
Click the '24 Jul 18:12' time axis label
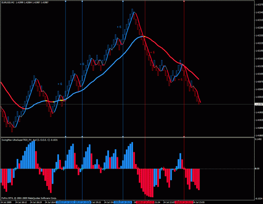tap(21, 202)
